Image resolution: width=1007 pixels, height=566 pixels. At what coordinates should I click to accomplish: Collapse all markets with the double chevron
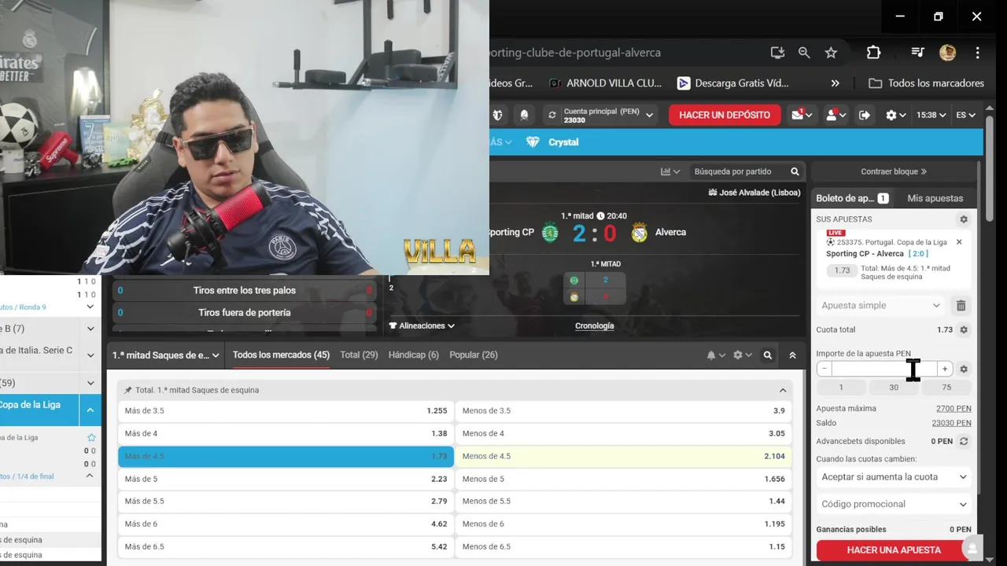pos(792,355)
